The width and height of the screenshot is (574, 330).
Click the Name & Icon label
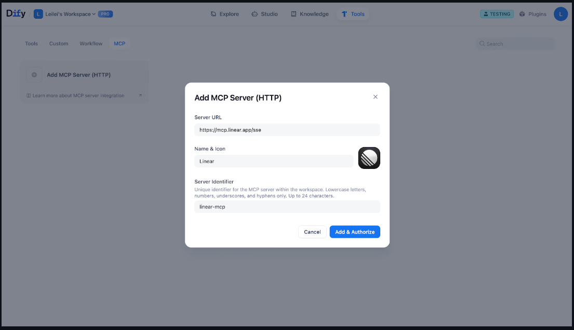210,149
